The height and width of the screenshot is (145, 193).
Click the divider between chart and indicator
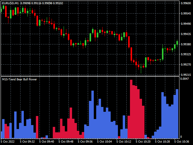coord(90,76)
